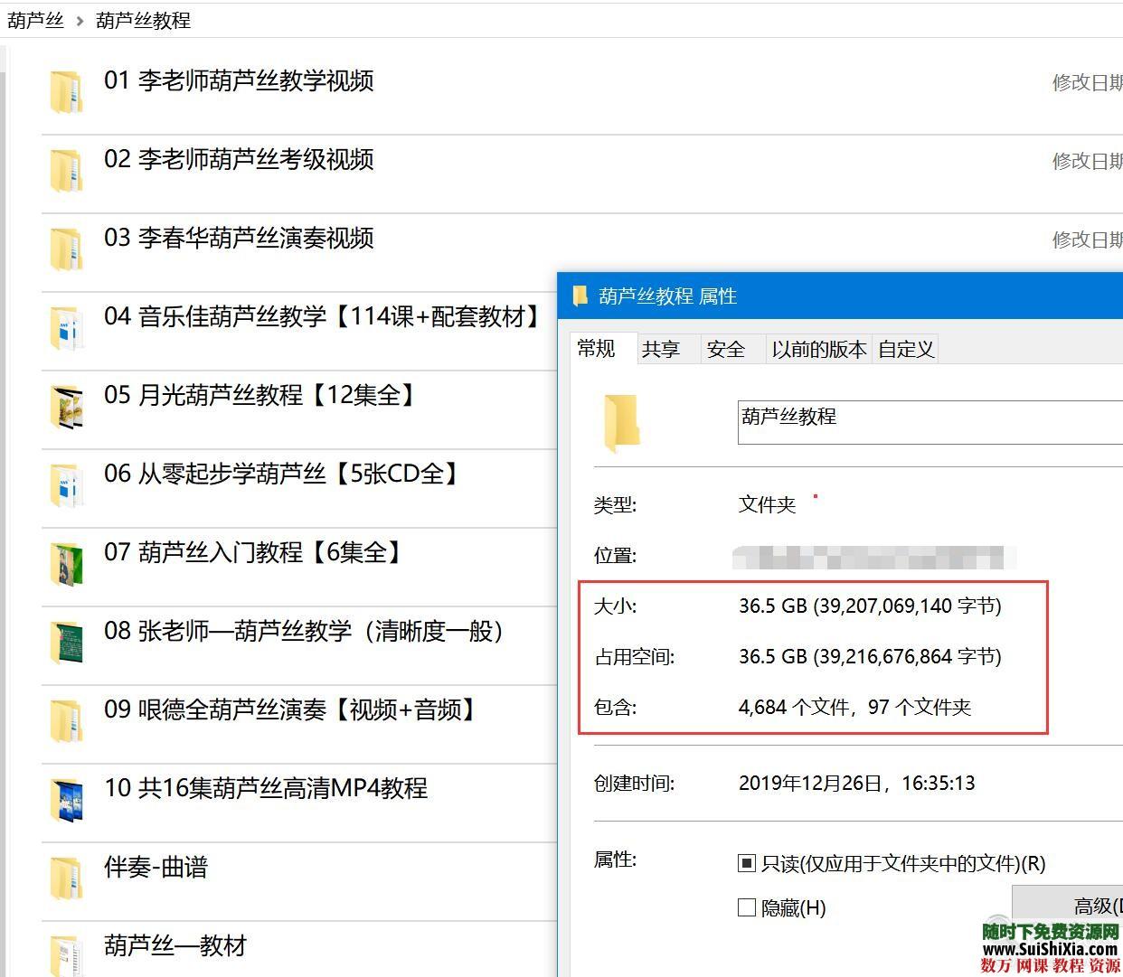Click the "05 月光葫芦丝教程" folder icon

66,407
